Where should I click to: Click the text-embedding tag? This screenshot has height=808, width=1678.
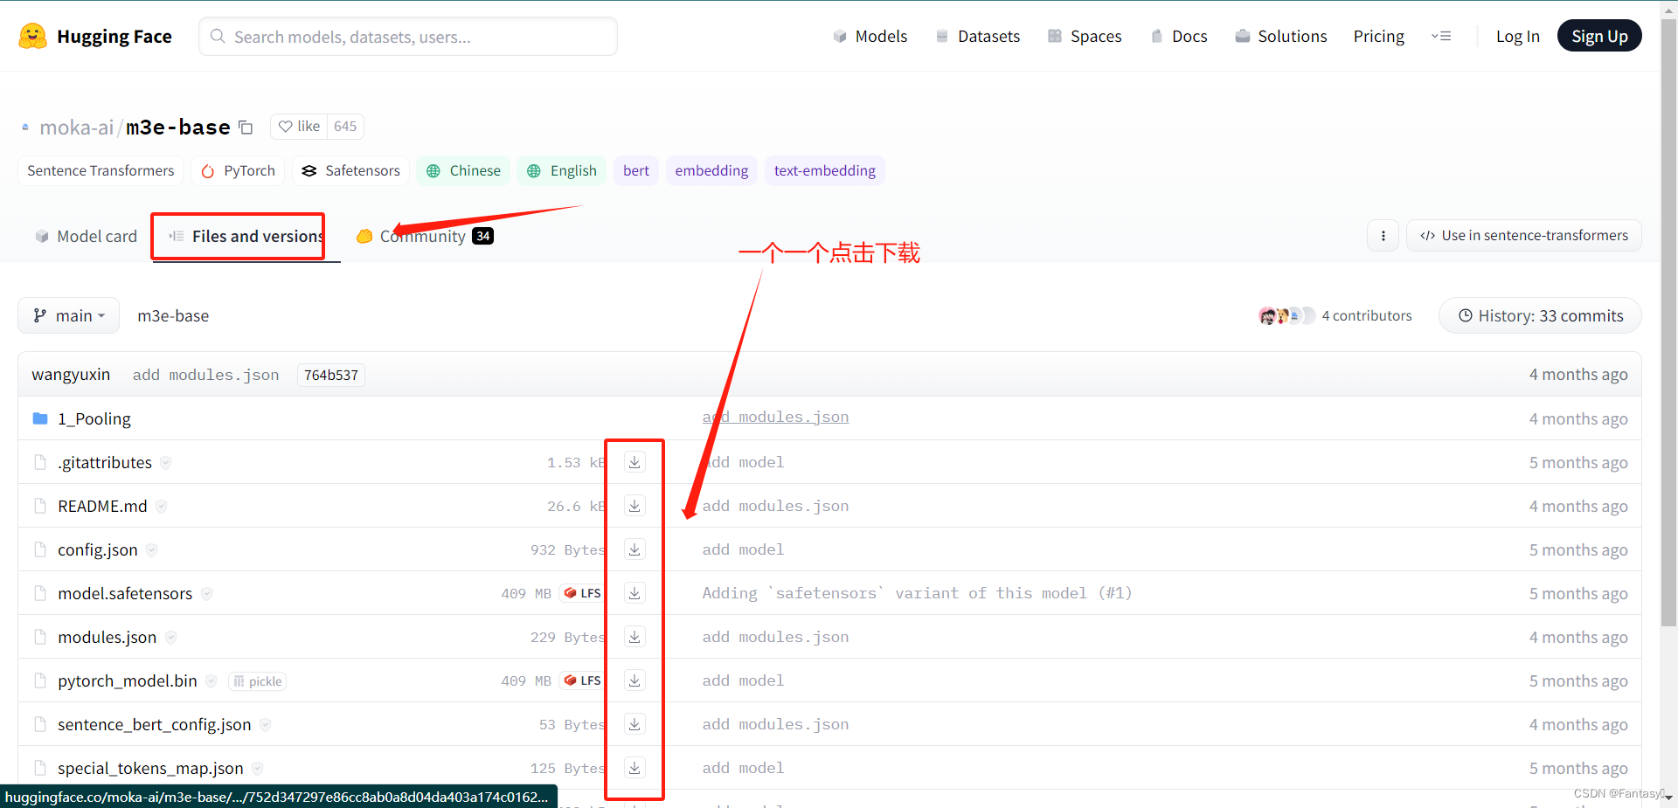pos(825,171)
